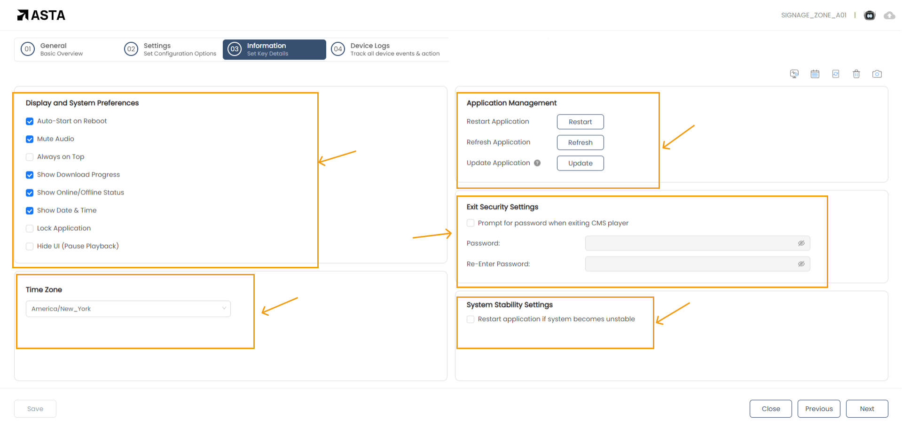Viewport: 902px width, 428px height.
Task: Enable restart application if system becomes unstable
Action: coord(471,319)
